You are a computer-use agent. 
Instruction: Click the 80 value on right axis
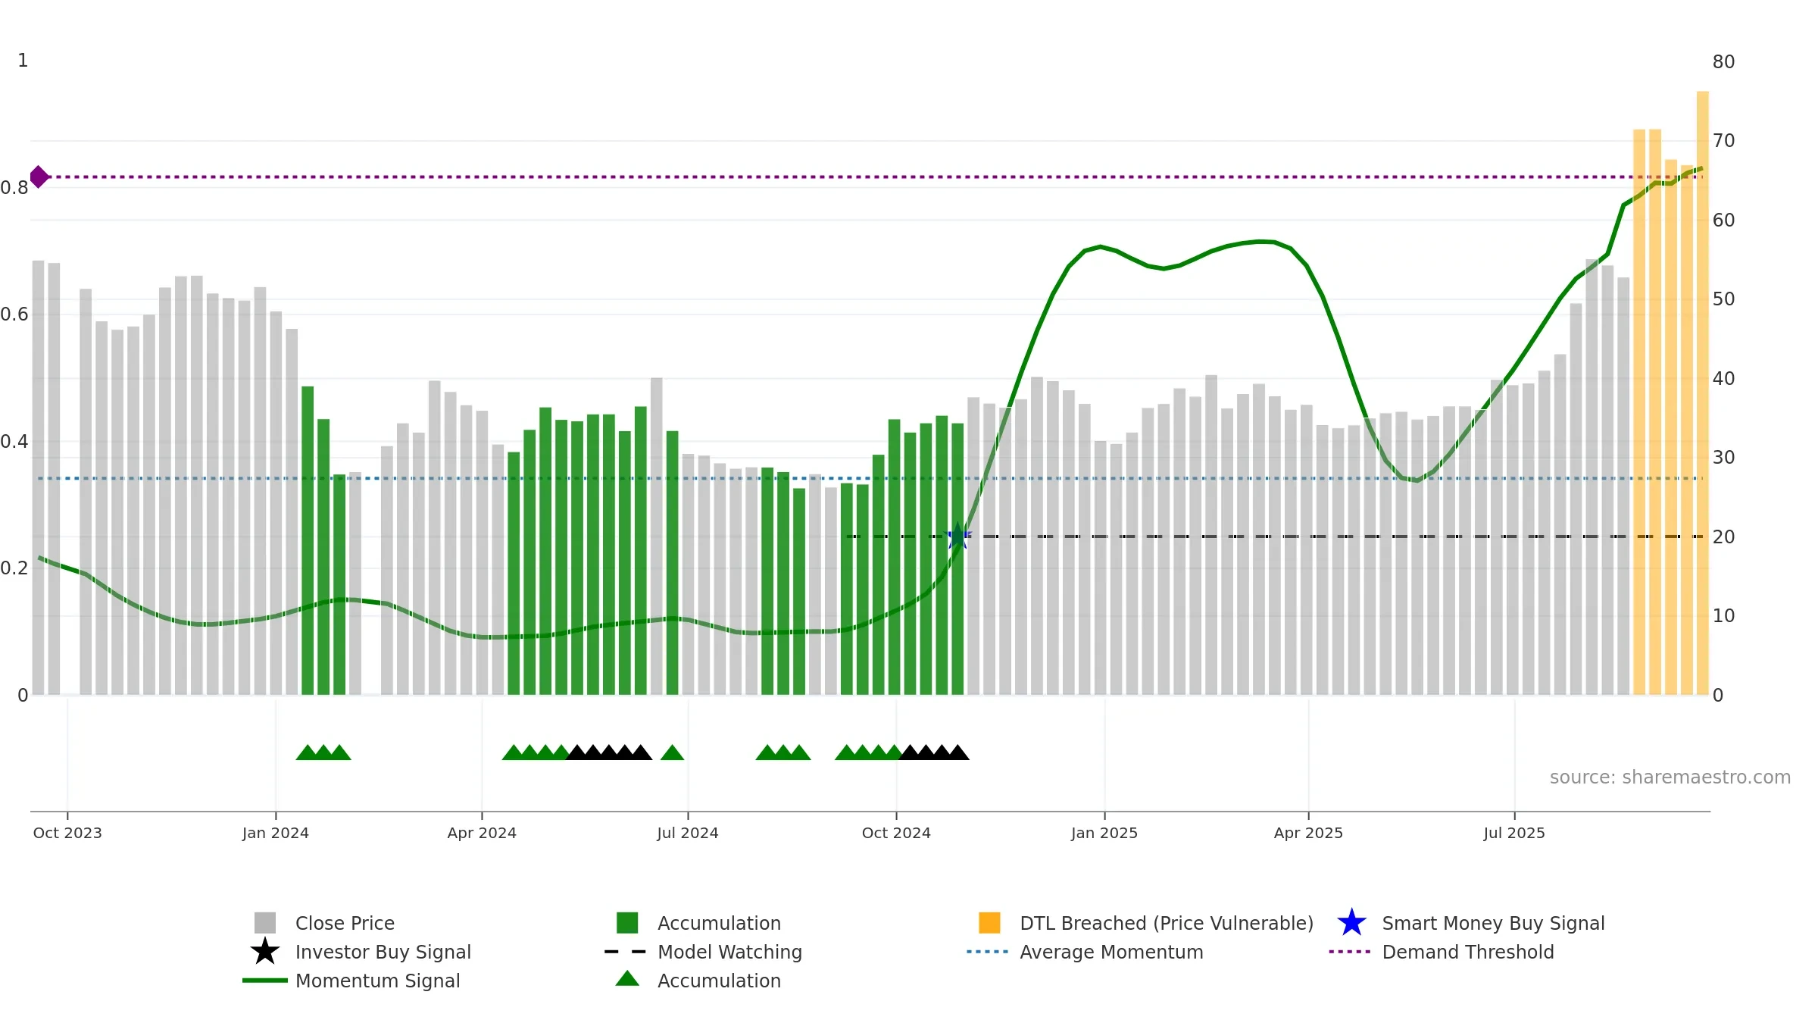click(1723, 62)
